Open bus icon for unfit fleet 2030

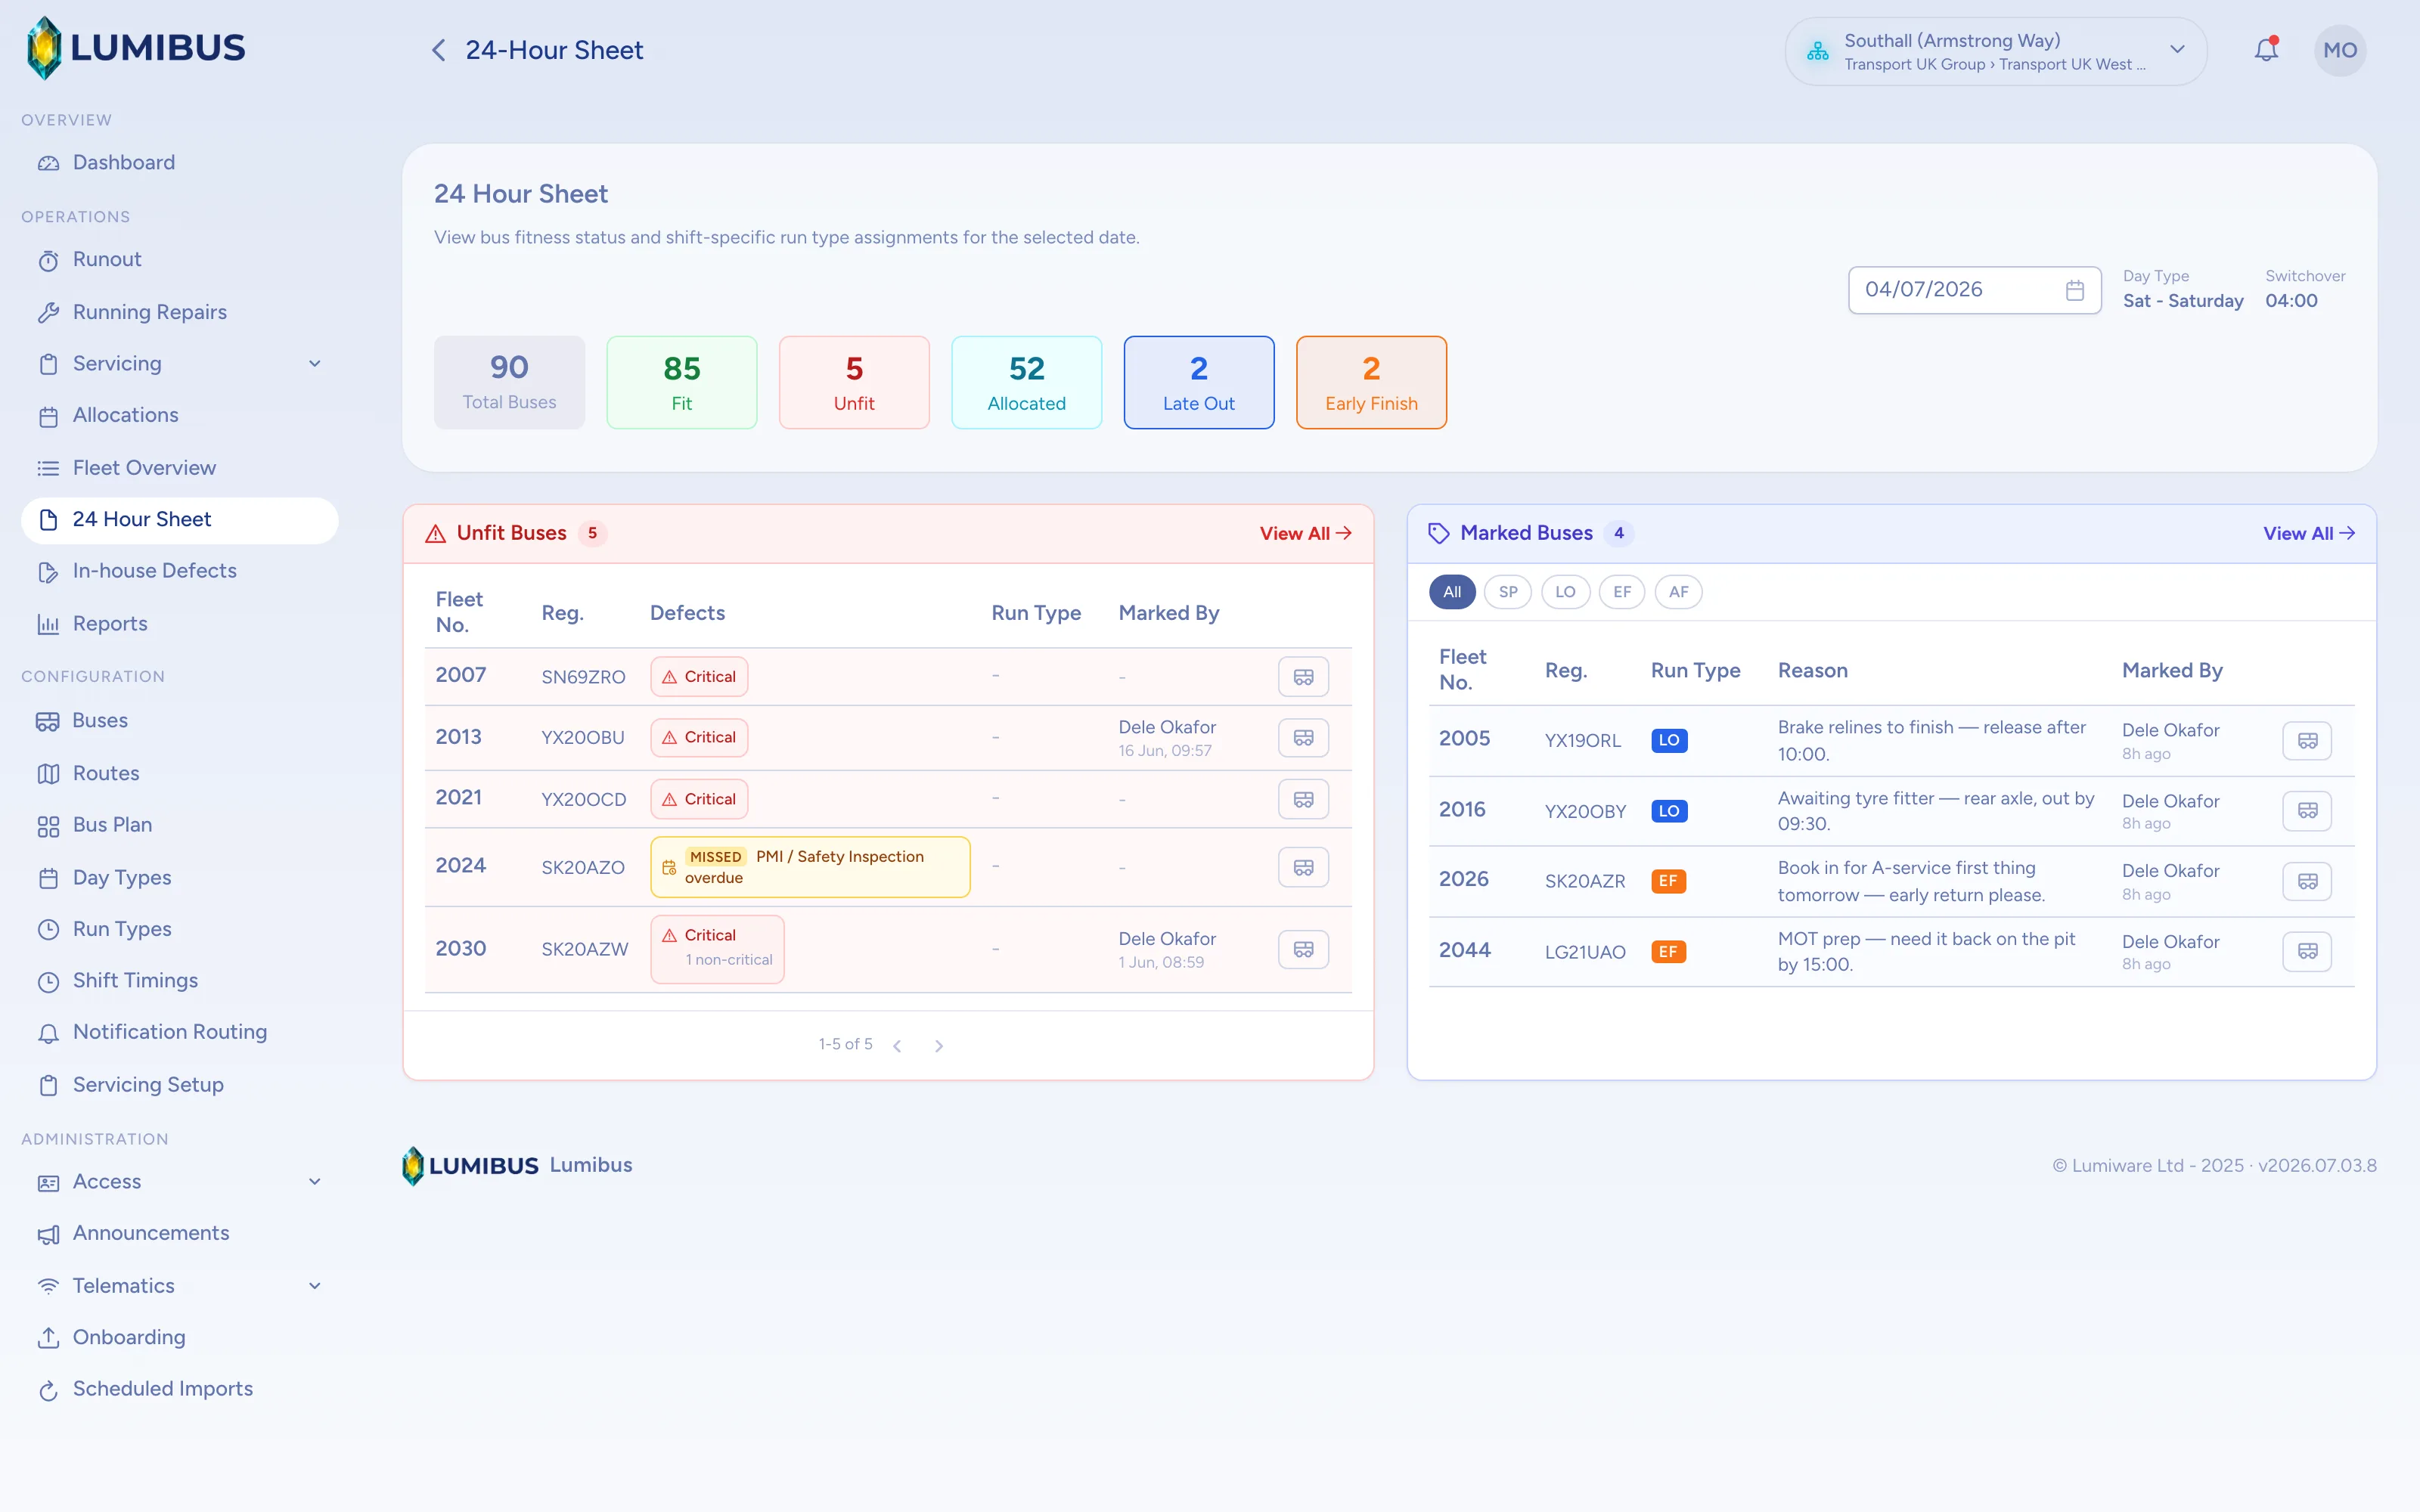point(1303,949)
